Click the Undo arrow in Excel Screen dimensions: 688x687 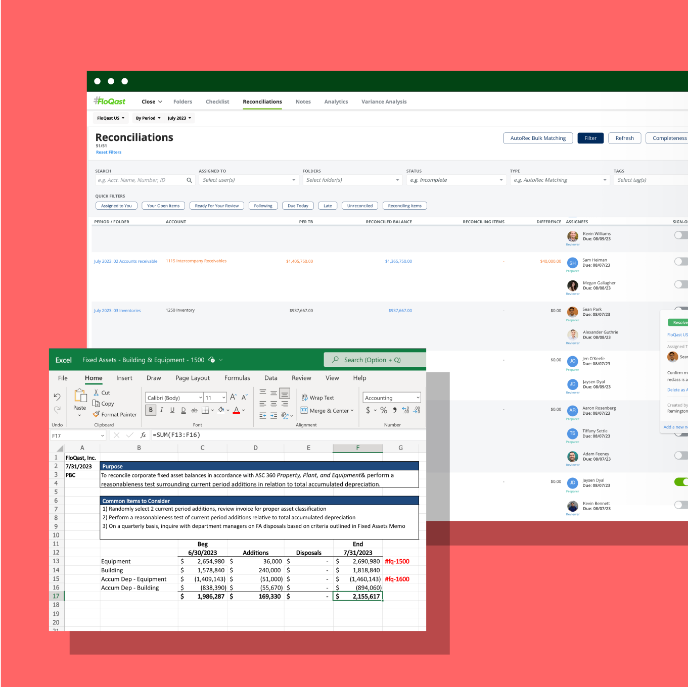click(x=57, y=397)
